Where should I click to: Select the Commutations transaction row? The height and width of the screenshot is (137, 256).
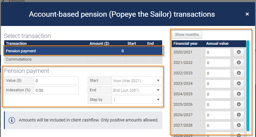click(83, 59)
